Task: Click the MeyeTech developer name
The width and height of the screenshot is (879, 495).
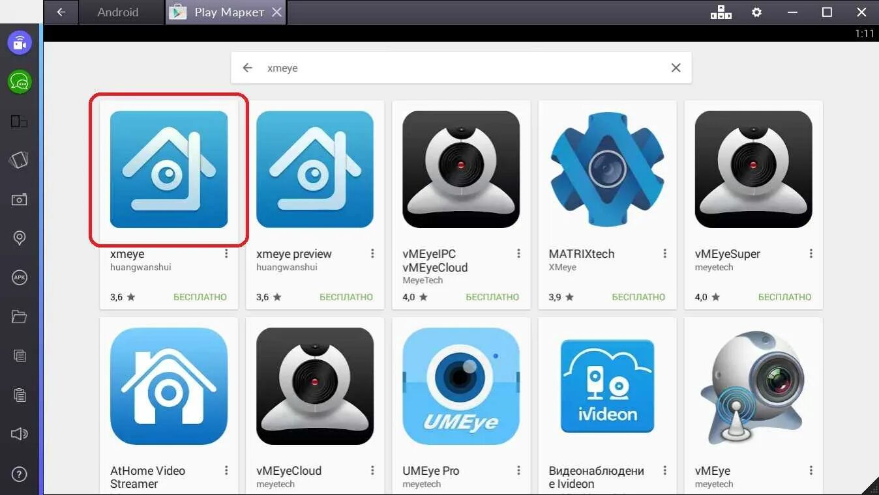Action: tap(423, 280)
